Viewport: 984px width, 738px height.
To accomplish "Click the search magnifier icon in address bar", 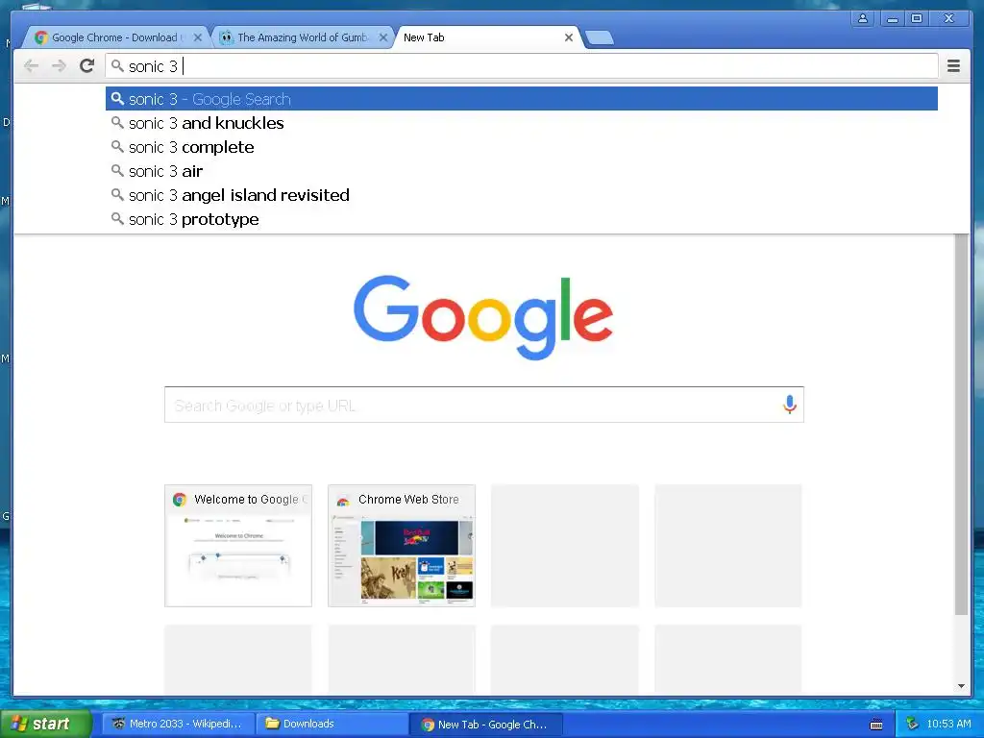I will (117, 65).
